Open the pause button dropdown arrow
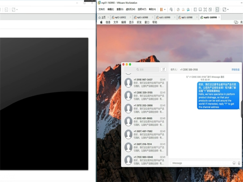 pos(165,9)
